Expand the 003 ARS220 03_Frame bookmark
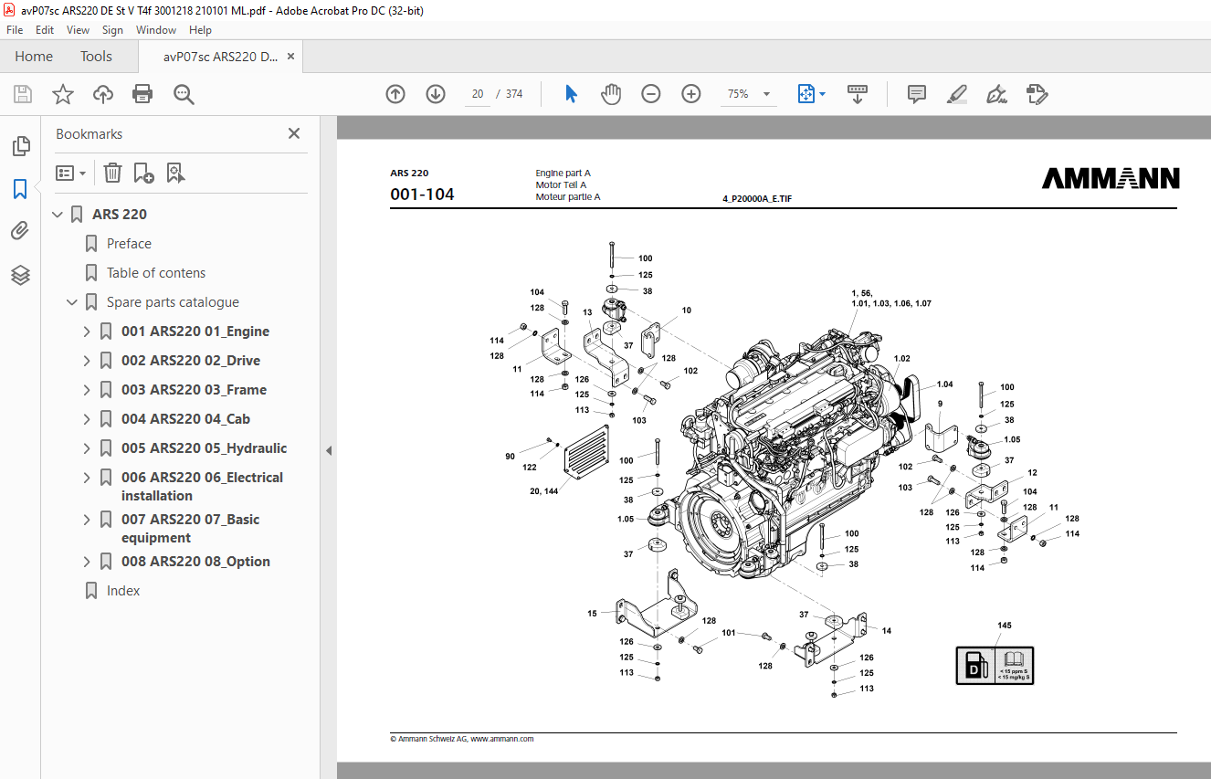Image resolution: width=1211 pixels, height=779 pixels. click(x=88, y=390)
